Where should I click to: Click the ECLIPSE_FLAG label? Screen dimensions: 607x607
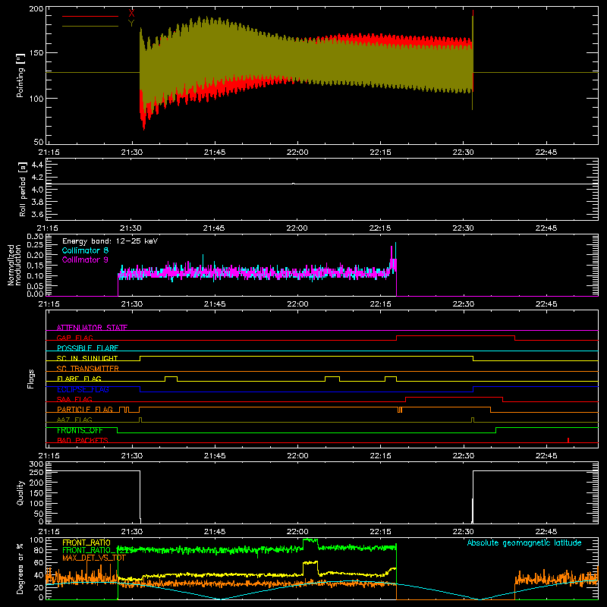click(83, 389)
